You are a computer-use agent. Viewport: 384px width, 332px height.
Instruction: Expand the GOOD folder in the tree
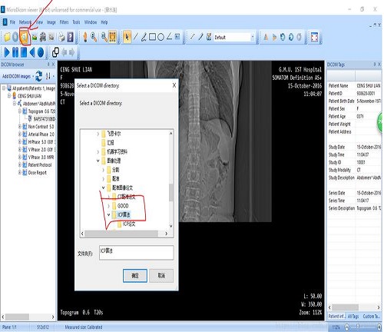[108, 206]
